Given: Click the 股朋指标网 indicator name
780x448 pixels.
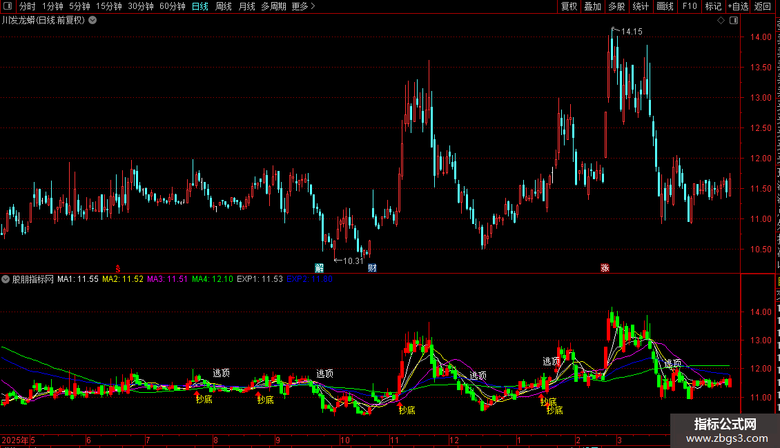Looking at the screenshot, I should [x=33, y=279].
